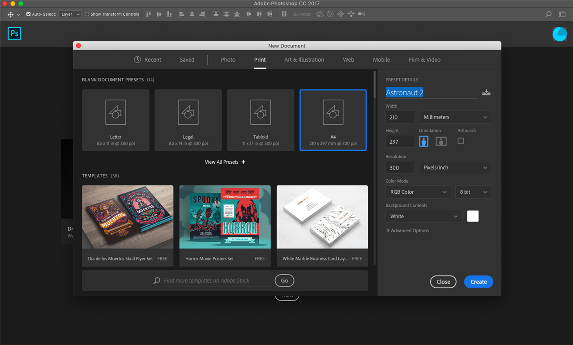
Task: Click the Auto-Align Layers icon
Action: point(284,14)
